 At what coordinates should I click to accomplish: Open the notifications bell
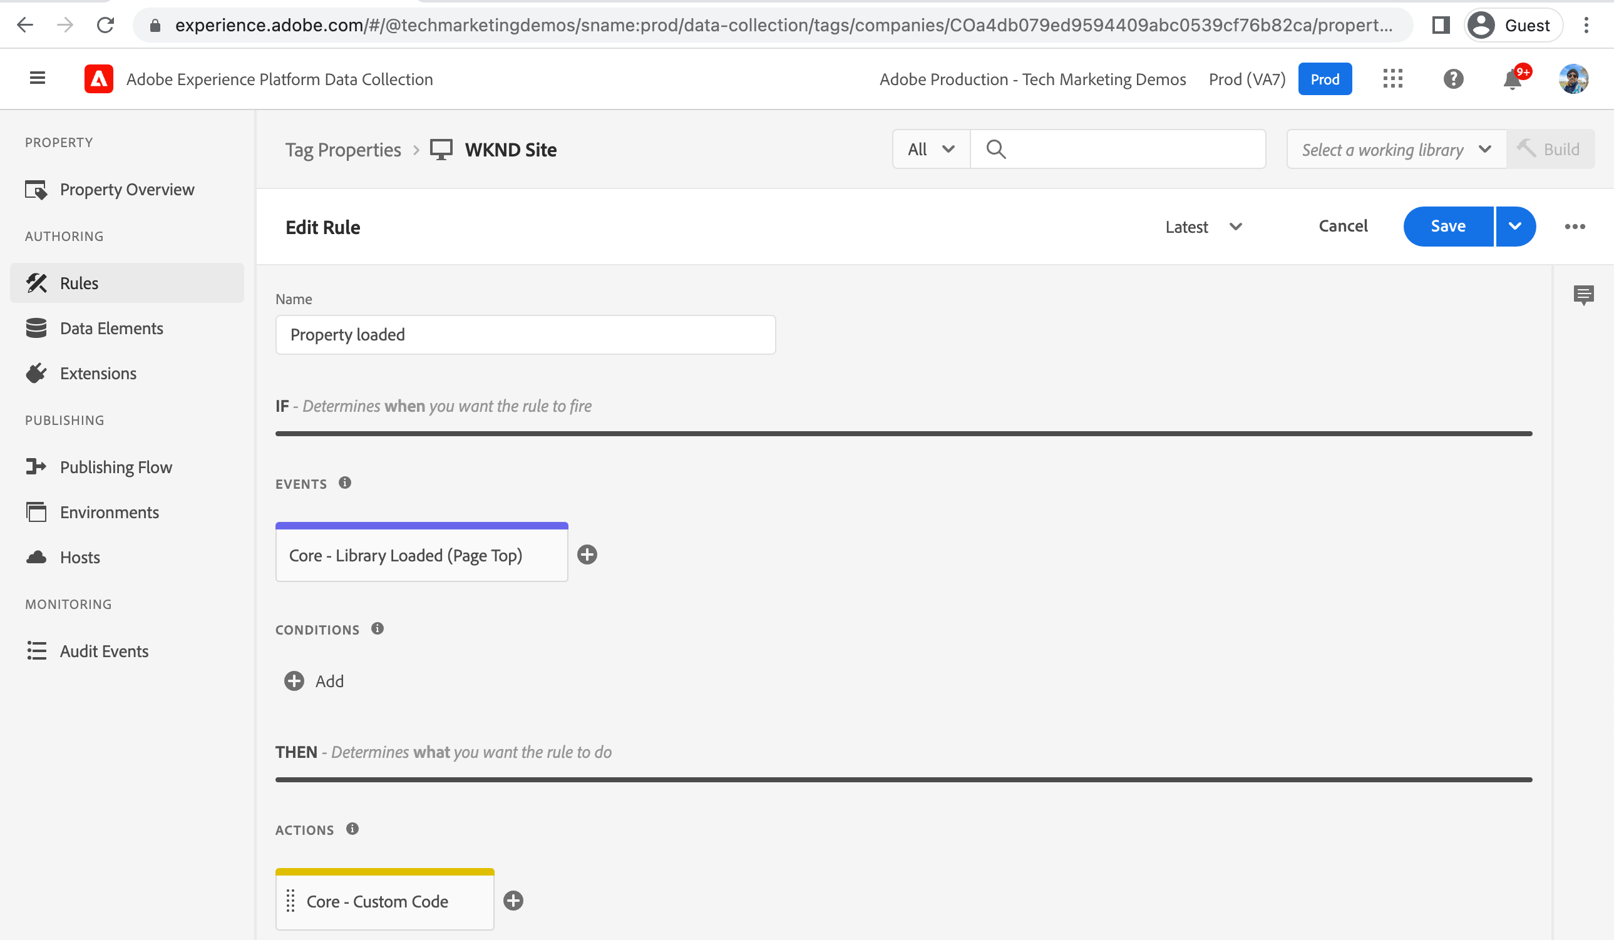pos(1512,79)
